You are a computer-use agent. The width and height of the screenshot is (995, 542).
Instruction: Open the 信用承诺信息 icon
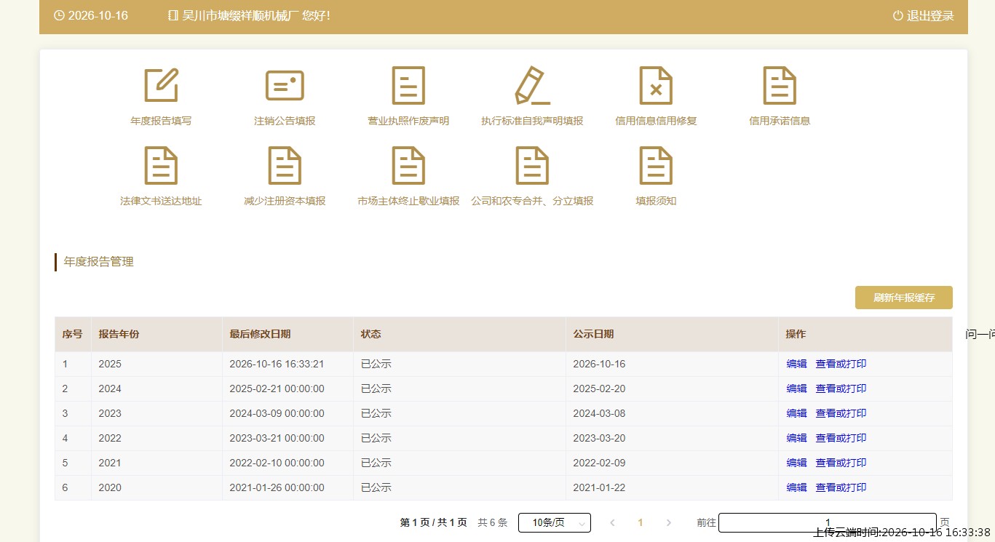[x=780, y=85]
